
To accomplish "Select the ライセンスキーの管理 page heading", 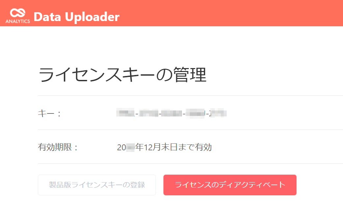I will (x=123, y=75).
